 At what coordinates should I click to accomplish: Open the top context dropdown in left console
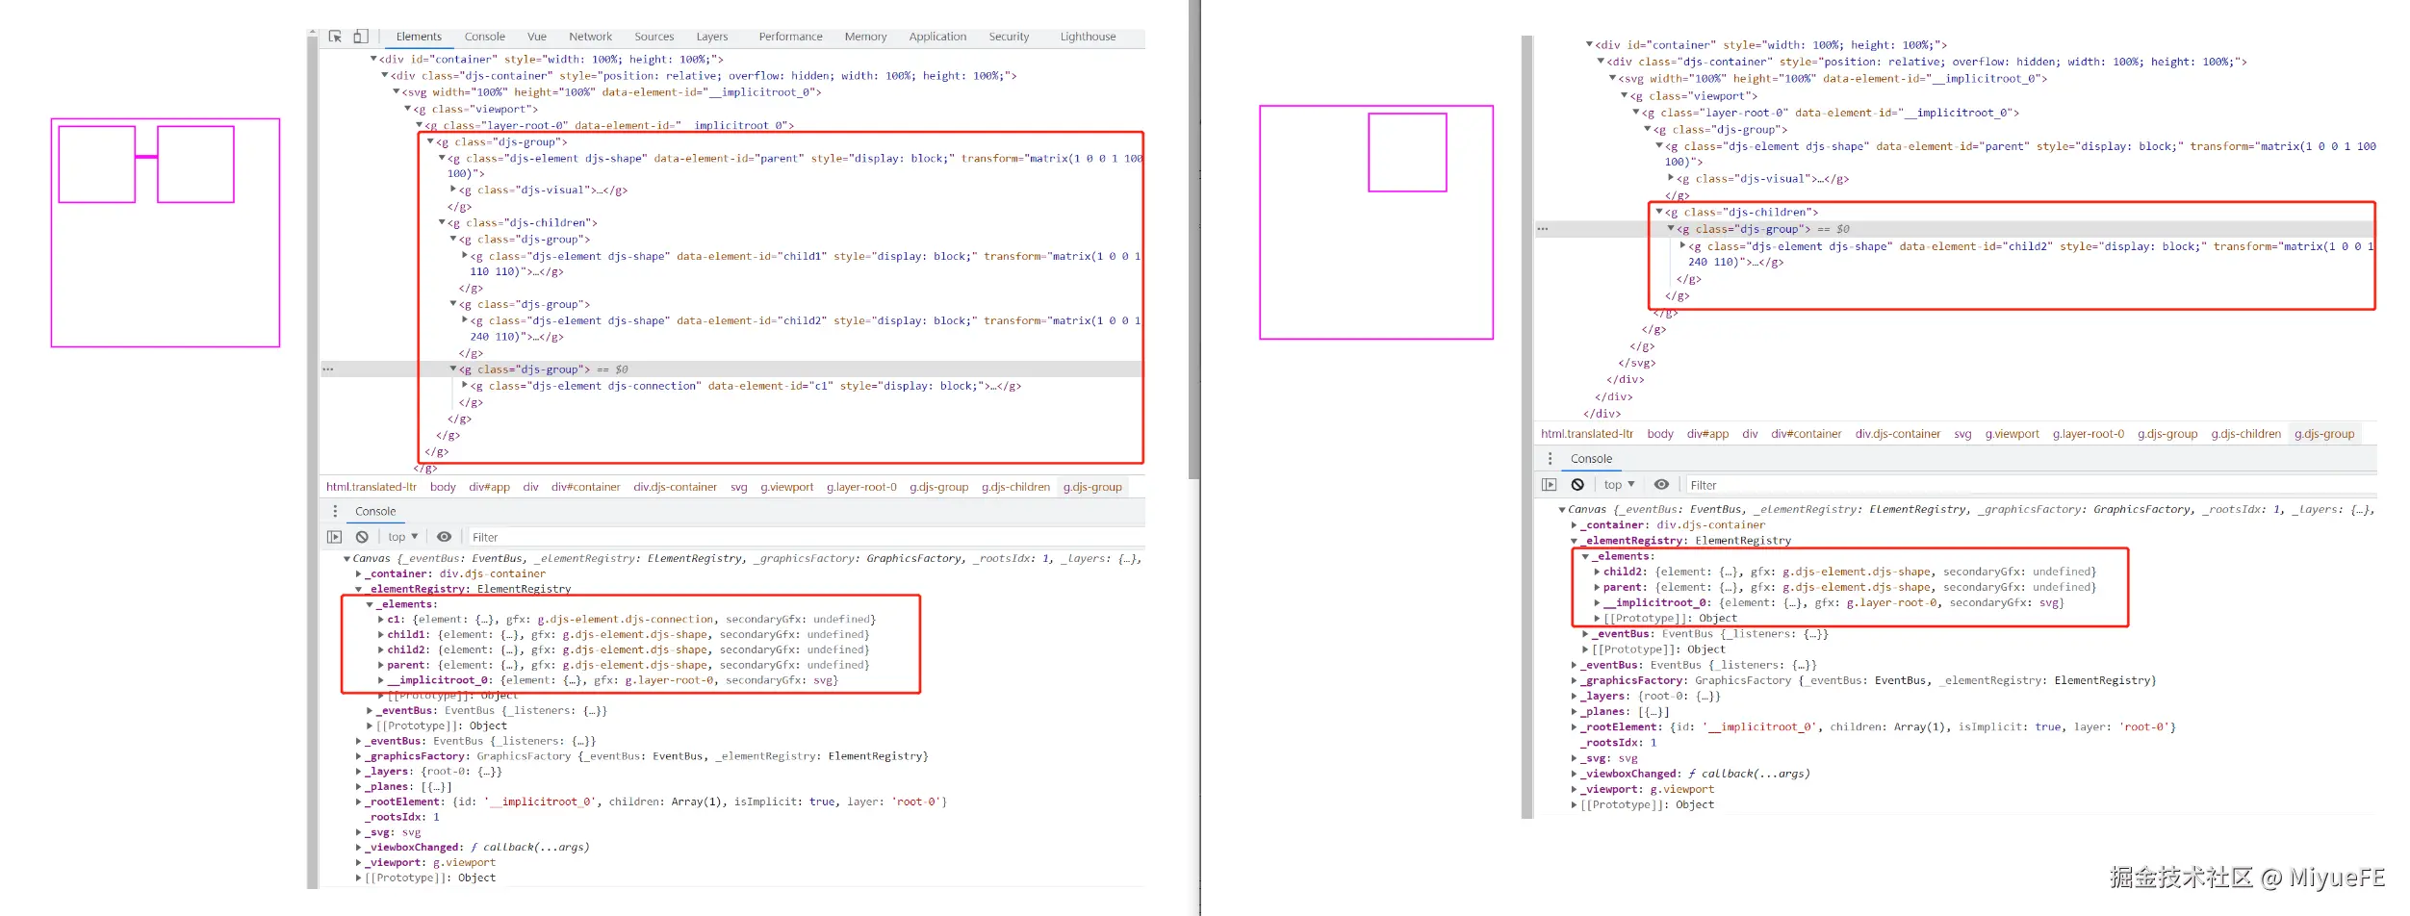(x=403, y=537)
